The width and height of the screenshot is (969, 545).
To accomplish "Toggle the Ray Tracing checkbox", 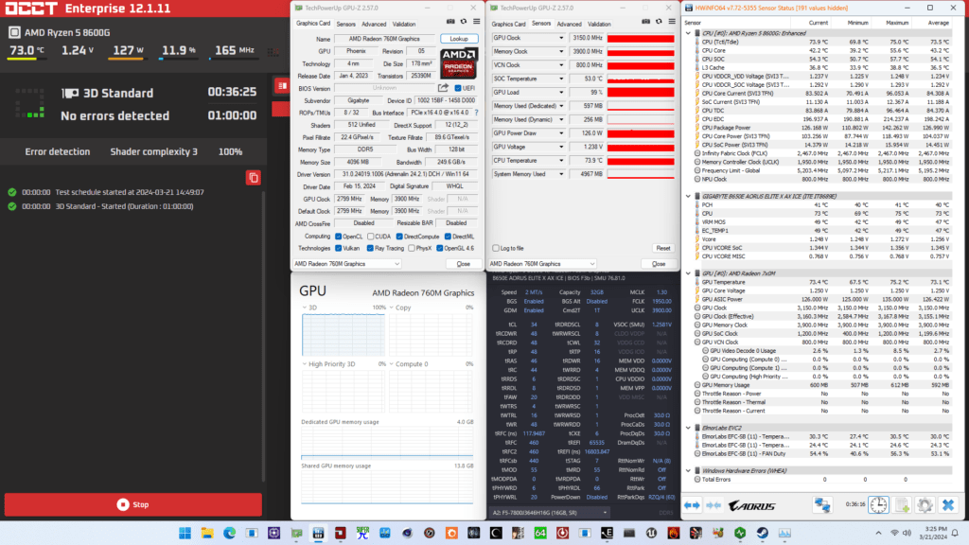I will click(370, 249).
